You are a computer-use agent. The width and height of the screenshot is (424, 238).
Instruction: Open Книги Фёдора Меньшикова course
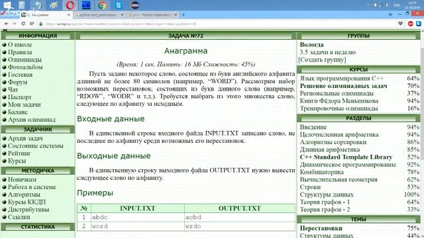pyautogui.click(x=339, y=101)
